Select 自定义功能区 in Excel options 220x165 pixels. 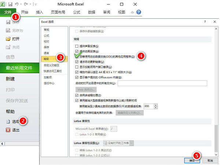(x=51, y=65)
